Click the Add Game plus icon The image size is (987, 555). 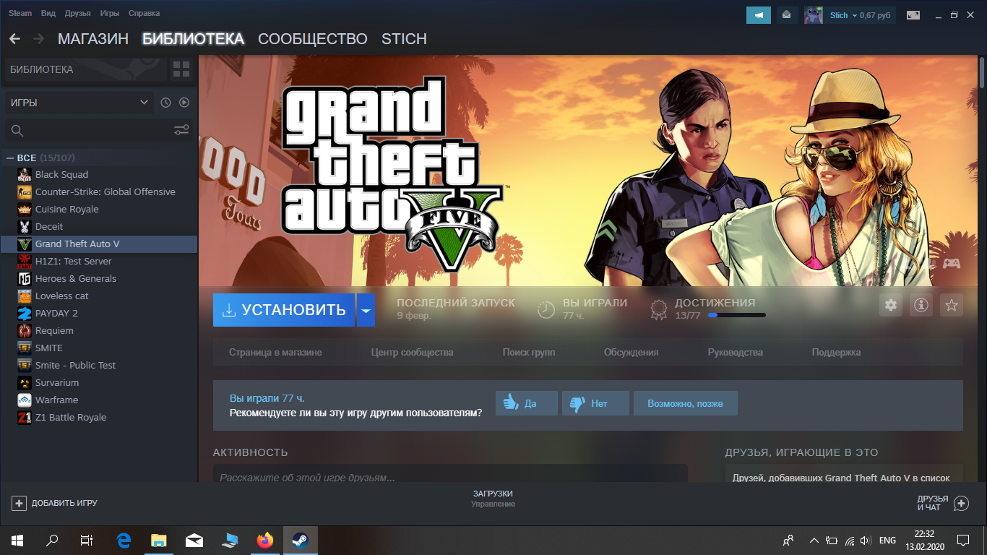click(x=20, y=503)
